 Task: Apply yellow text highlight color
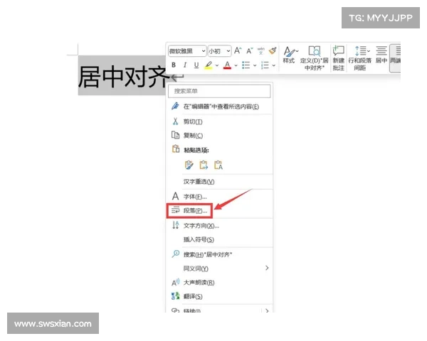[x=209, y=65]
